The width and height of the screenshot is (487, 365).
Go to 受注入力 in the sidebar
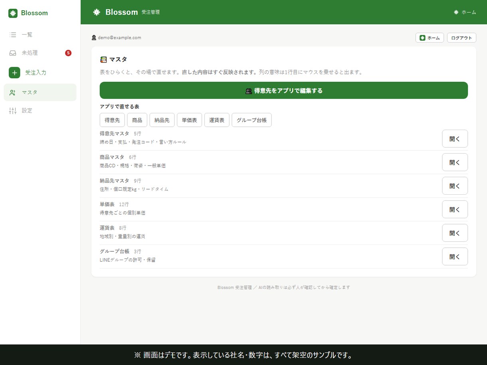point(40,73)
